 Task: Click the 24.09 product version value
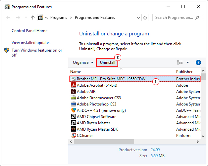tap(155, 150)
